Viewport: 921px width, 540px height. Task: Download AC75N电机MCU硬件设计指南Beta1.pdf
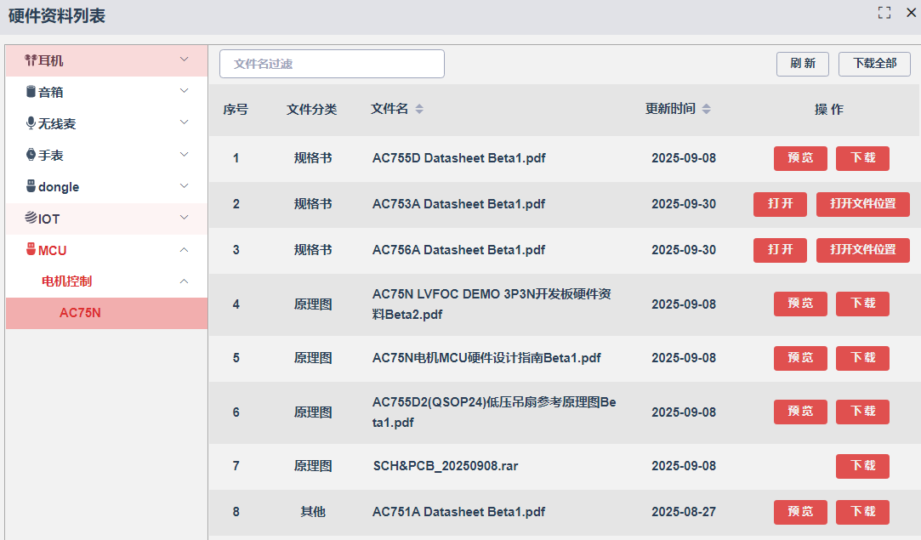click(862, 358)
